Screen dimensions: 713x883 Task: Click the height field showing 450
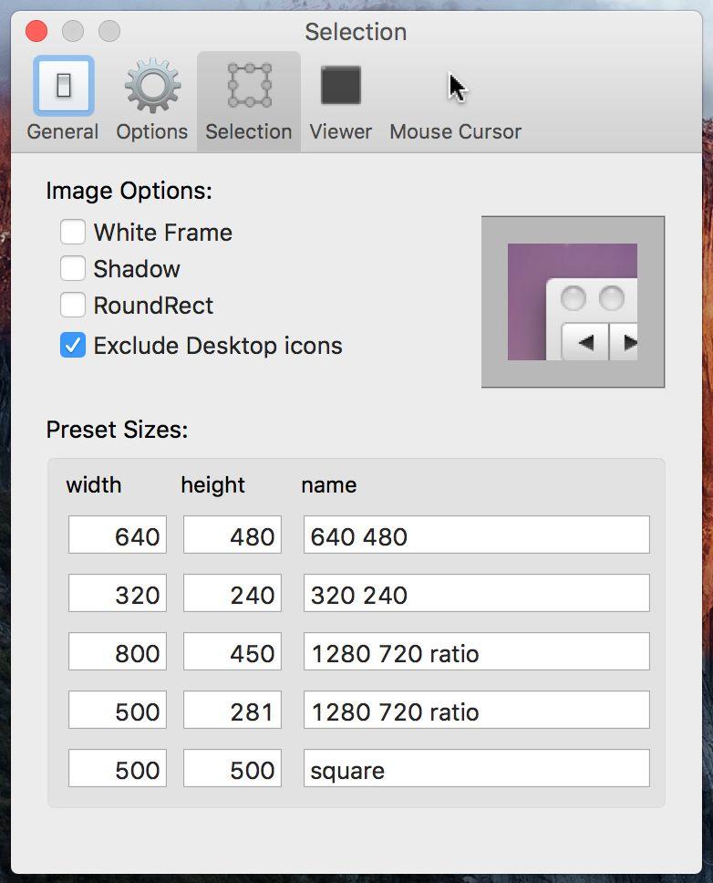[232, 652]
